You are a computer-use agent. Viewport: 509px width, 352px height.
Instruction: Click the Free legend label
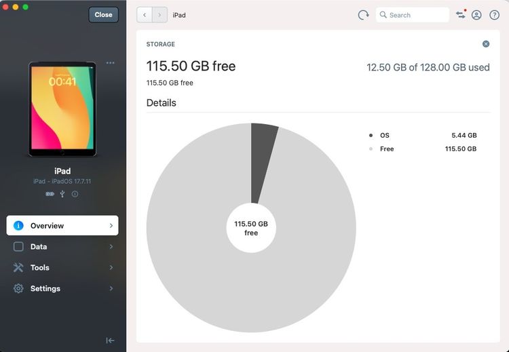pyautogui.click(x=387, y=149)
